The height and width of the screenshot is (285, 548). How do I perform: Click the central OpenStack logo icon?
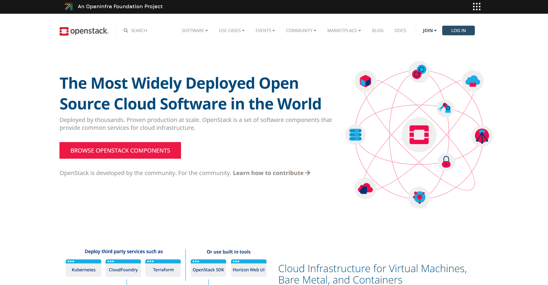tap(419, 135)
